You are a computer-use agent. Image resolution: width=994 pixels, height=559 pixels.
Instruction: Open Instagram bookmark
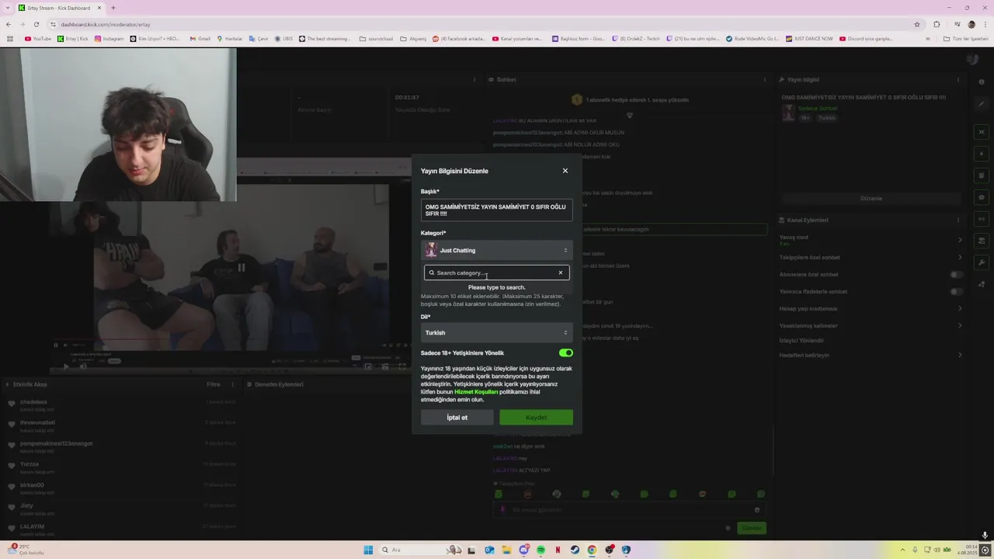(109, 39)
